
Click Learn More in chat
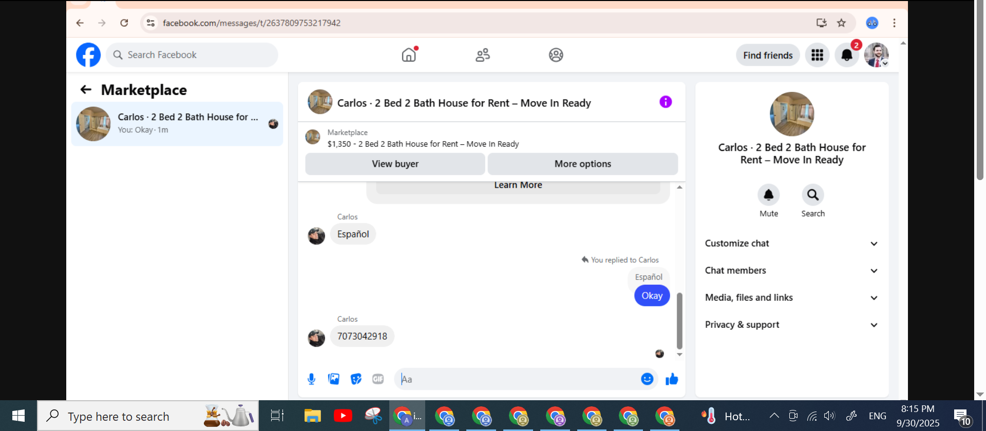coord(518,185)
